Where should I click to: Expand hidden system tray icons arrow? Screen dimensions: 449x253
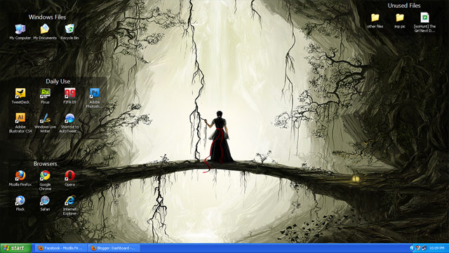(412, 248)
